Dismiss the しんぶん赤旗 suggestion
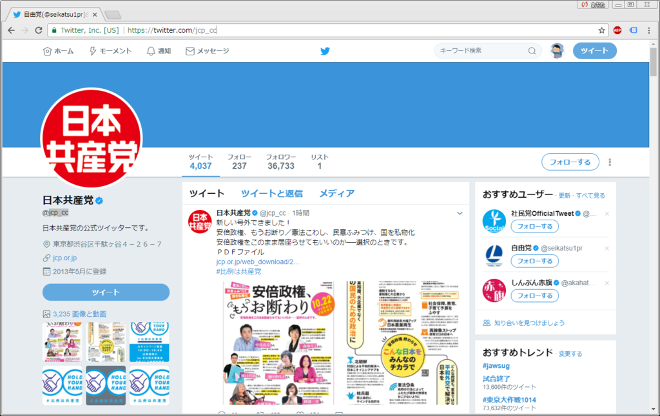The height and width of the screenshot is (416, 660). click(x=607, y=283)
